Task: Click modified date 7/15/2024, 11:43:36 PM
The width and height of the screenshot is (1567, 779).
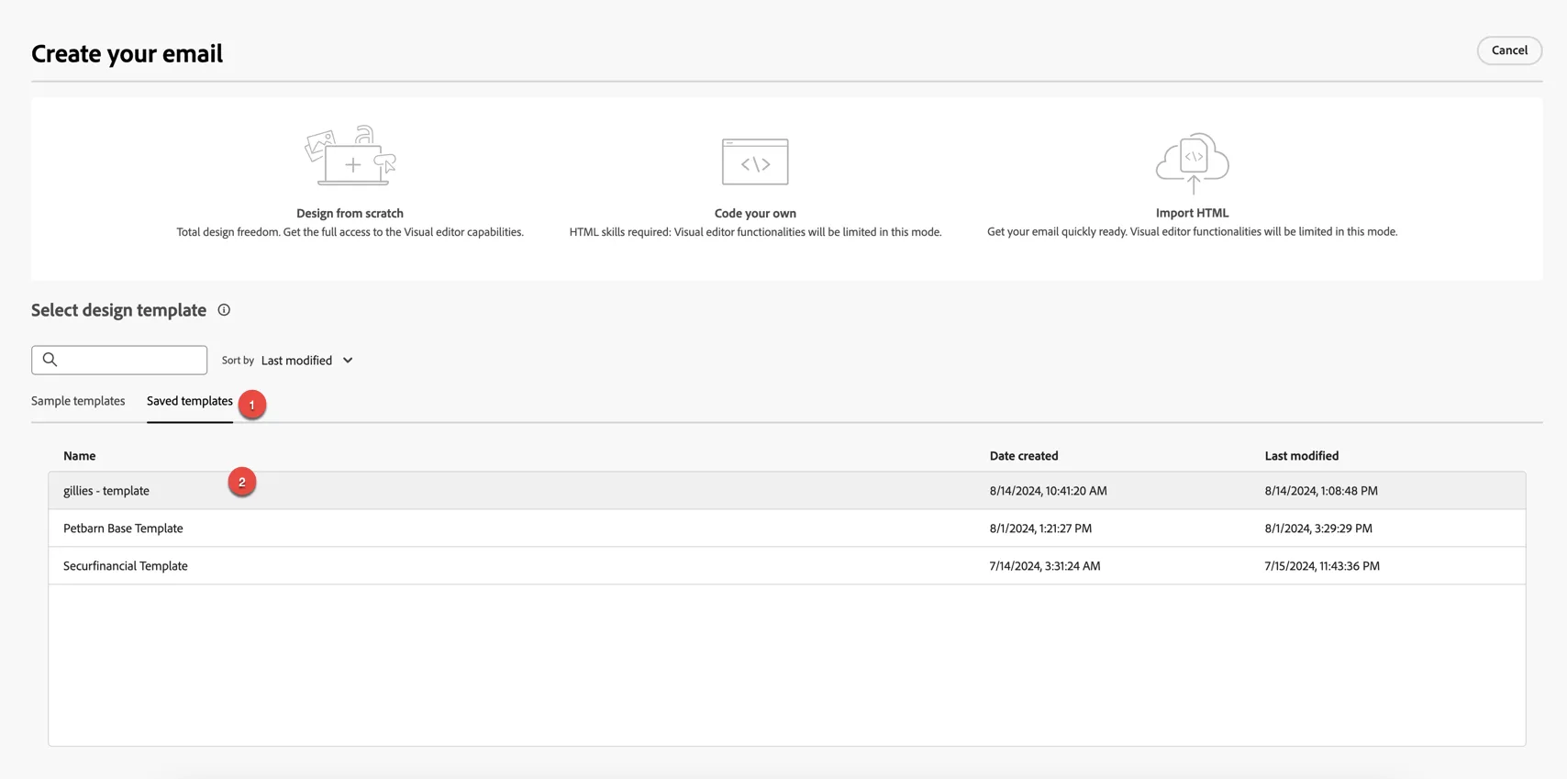Action: tap(1322, 566)
